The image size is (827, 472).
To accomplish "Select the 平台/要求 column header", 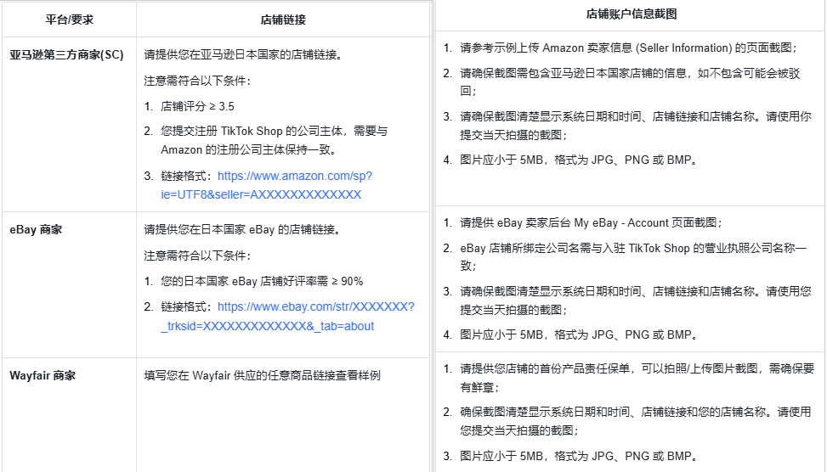I will pos(69,20).
